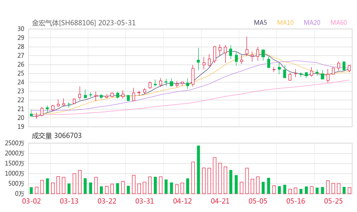Click the 1500万 volume axis label
Image resolution: width=357 pixels, height=212 pixels.
(x=14, y=163)
